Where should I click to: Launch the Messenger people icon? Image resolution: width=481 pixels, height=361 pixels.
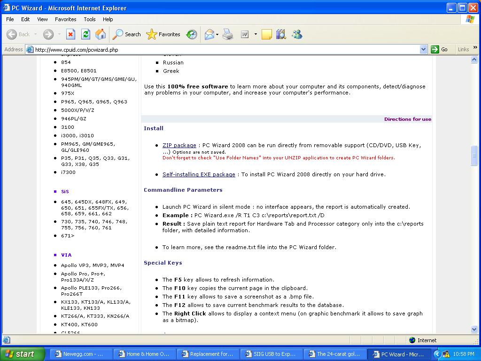[x=297, y=34]
